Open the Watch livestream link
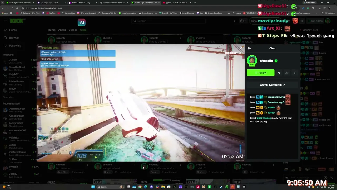The height and width of the screenshot is (190, 337). pos(272,85)
